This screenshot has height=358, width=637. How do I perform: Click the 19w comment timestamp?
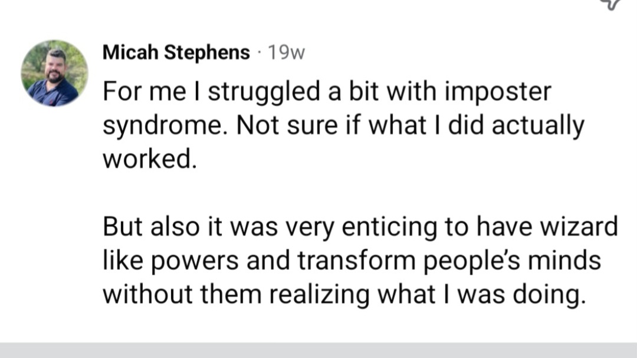tap(286, 53)
